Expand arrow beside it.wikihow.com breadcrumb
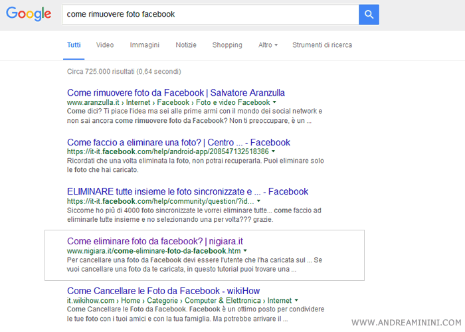The image size is (465, 332). tap(296, 300)
